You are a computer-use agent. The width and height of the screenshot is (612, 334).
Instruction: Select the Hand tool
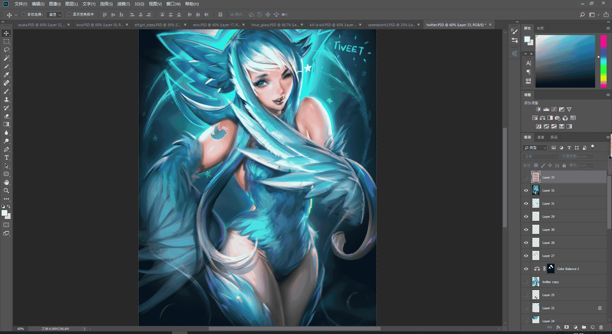click(x=6, y=182)
